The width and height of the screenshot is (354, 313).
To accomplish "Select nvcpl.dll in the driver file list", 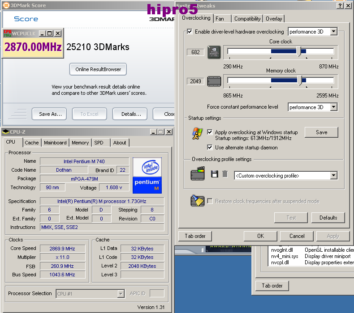I will point(280,262).
